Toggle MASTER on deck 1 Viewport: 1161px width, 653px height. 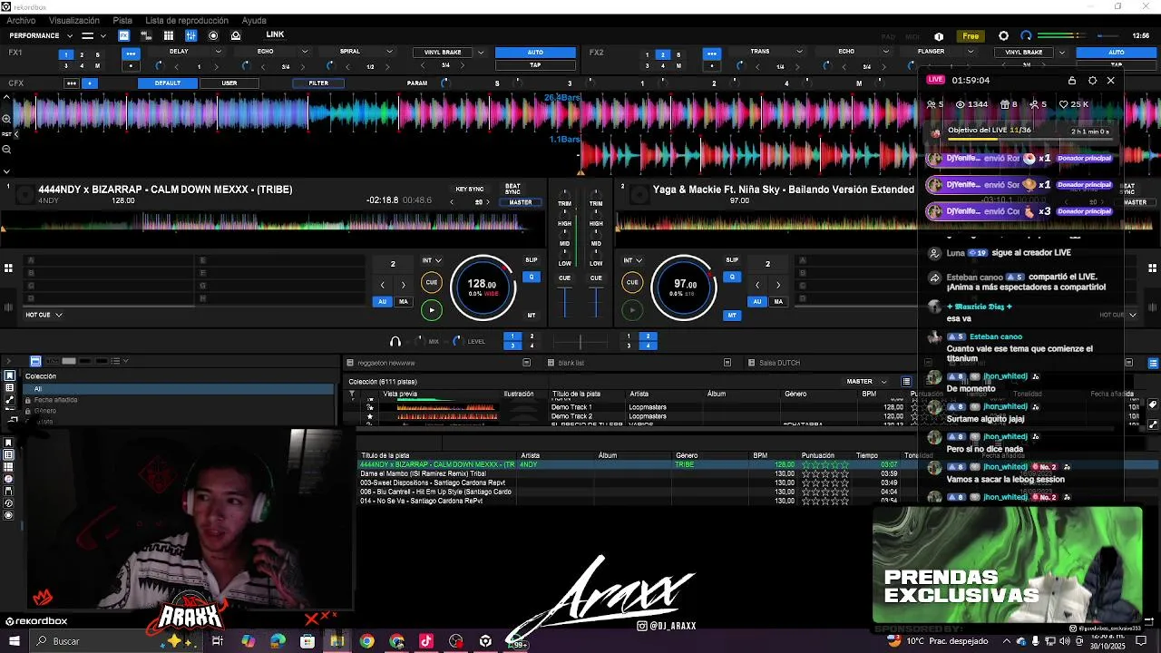click(521, 202)
